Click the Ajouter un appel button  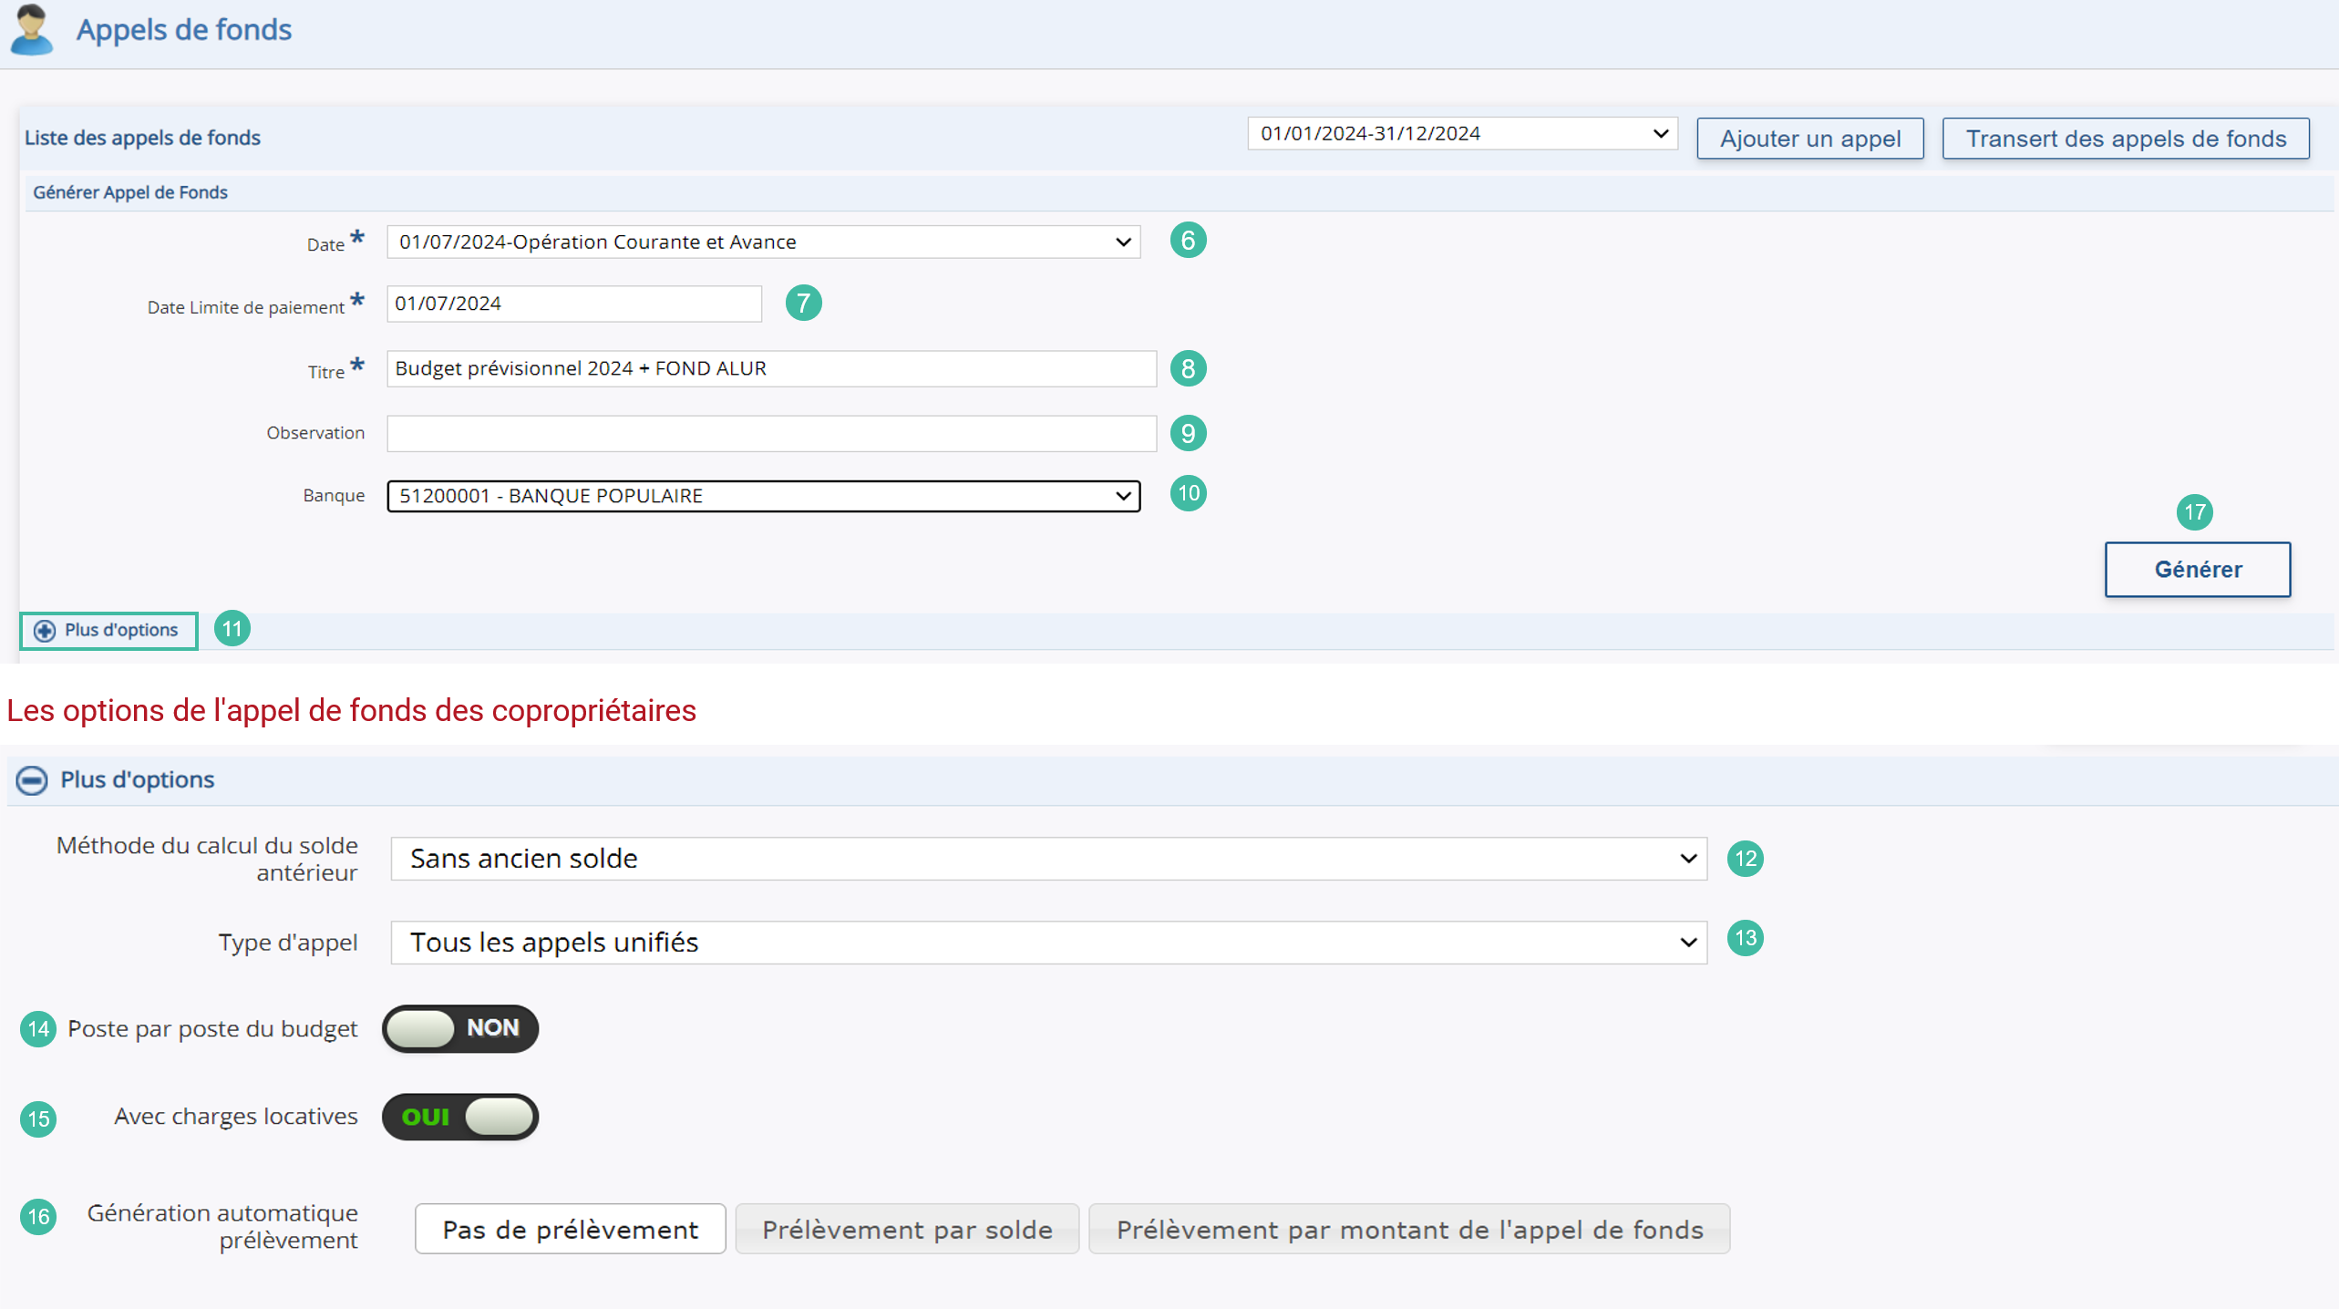(1810, 139)
